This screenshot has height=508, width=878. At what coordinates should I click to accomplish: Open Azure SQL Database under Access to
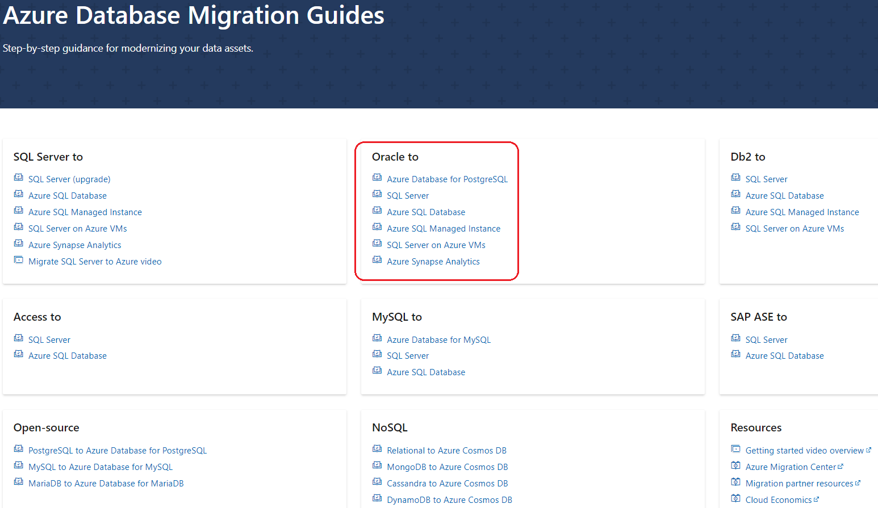(68, 356)
